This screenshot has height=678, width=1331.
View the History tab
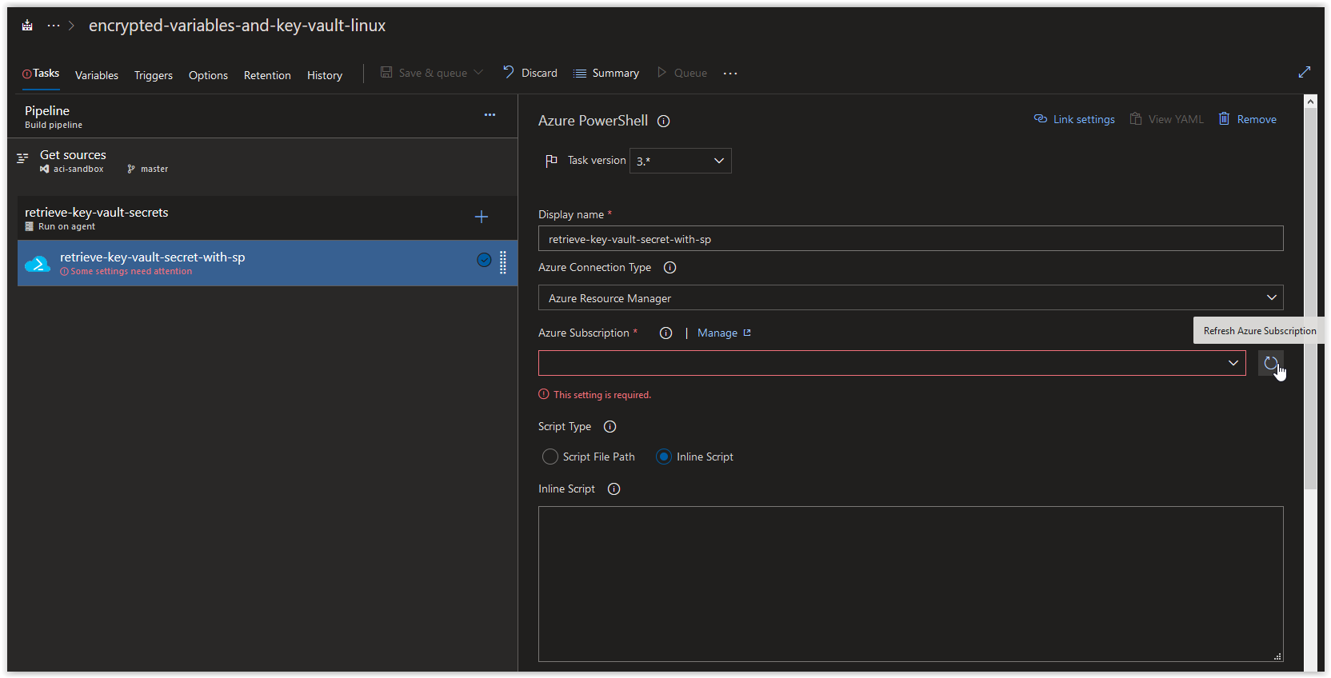(x=325, y=75)
